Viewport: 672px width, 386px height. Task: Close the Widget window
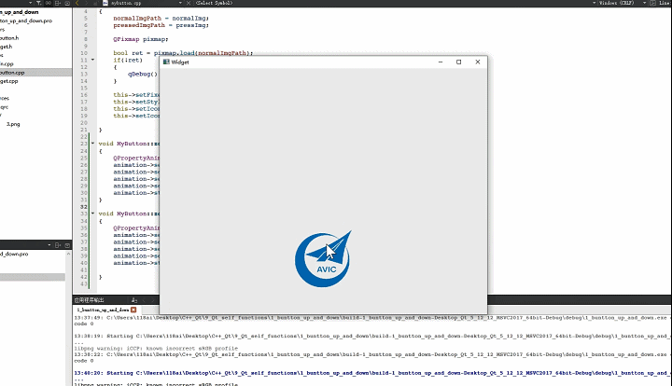478,62
